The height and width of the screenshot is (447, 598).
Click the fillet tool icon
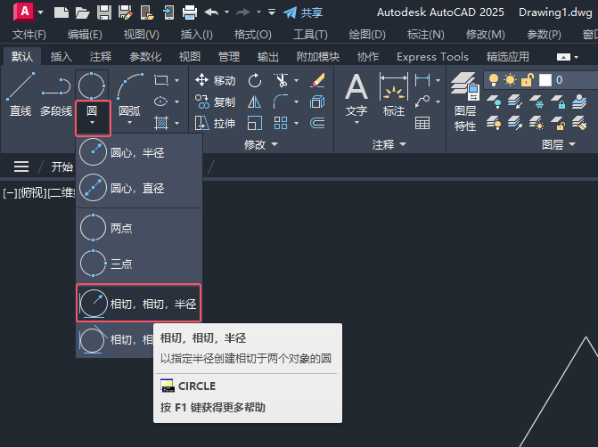tap(281, 102)
